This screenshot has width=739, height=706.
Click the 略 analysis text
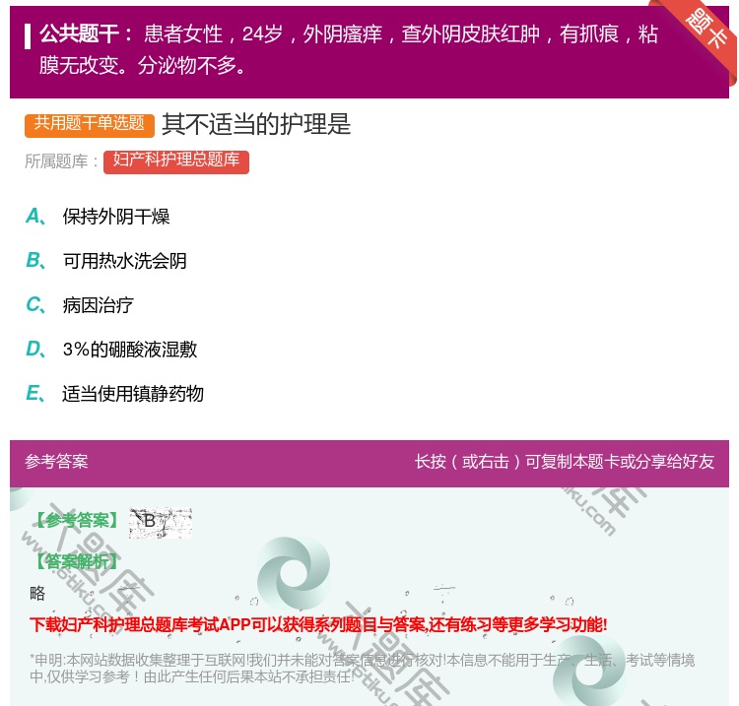(37, 593)
